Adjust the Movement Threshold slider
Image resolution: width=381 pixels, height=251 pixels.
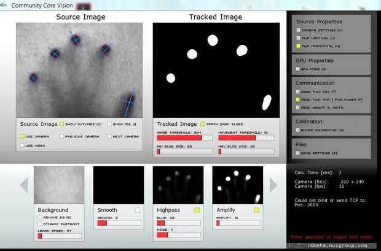[x=246, y=137]
